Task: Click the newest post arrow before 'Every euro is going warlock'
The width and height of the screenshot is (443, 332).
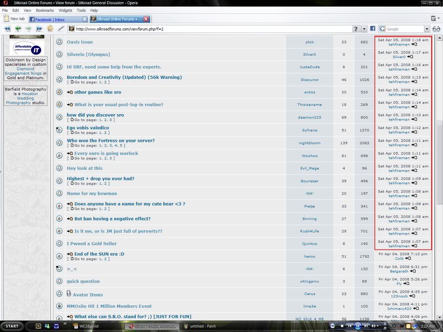Action: (70, 153)
